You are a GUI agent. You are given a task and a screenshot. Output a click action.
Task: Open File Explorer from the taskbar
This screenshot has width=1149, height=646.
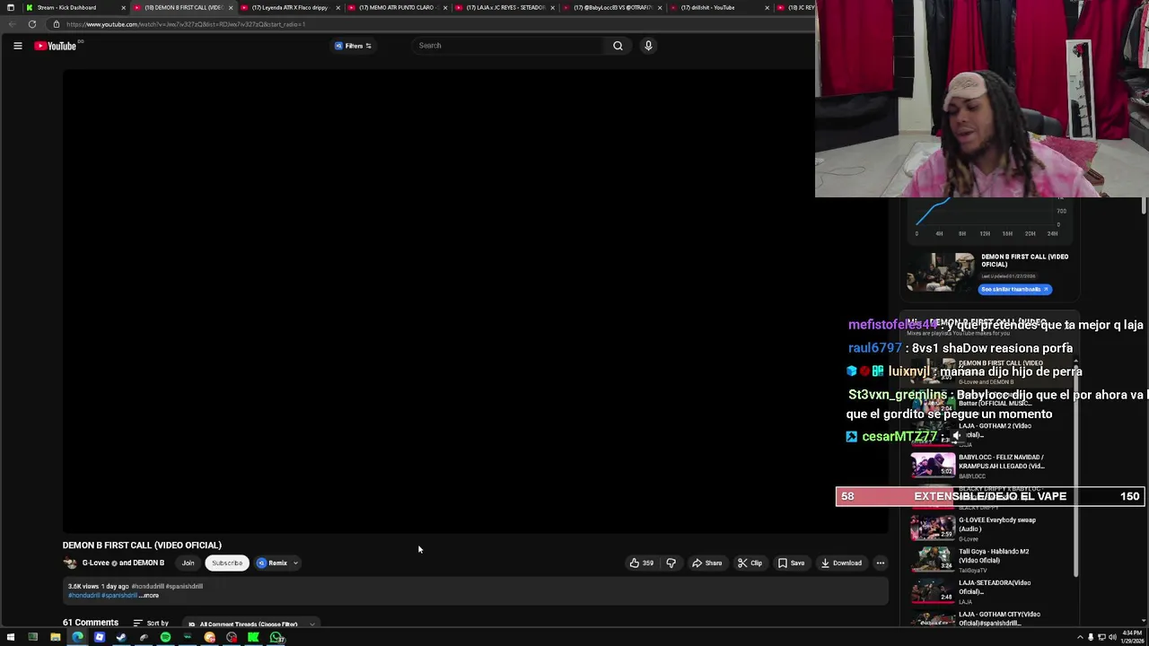55,638
